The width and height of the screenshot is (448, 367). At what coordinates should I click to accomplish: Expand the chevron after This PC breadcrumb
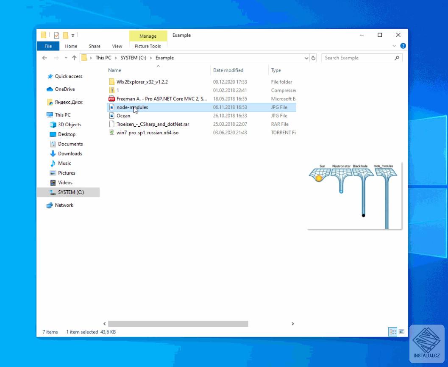pyautogui.click(x=116, y=58)
